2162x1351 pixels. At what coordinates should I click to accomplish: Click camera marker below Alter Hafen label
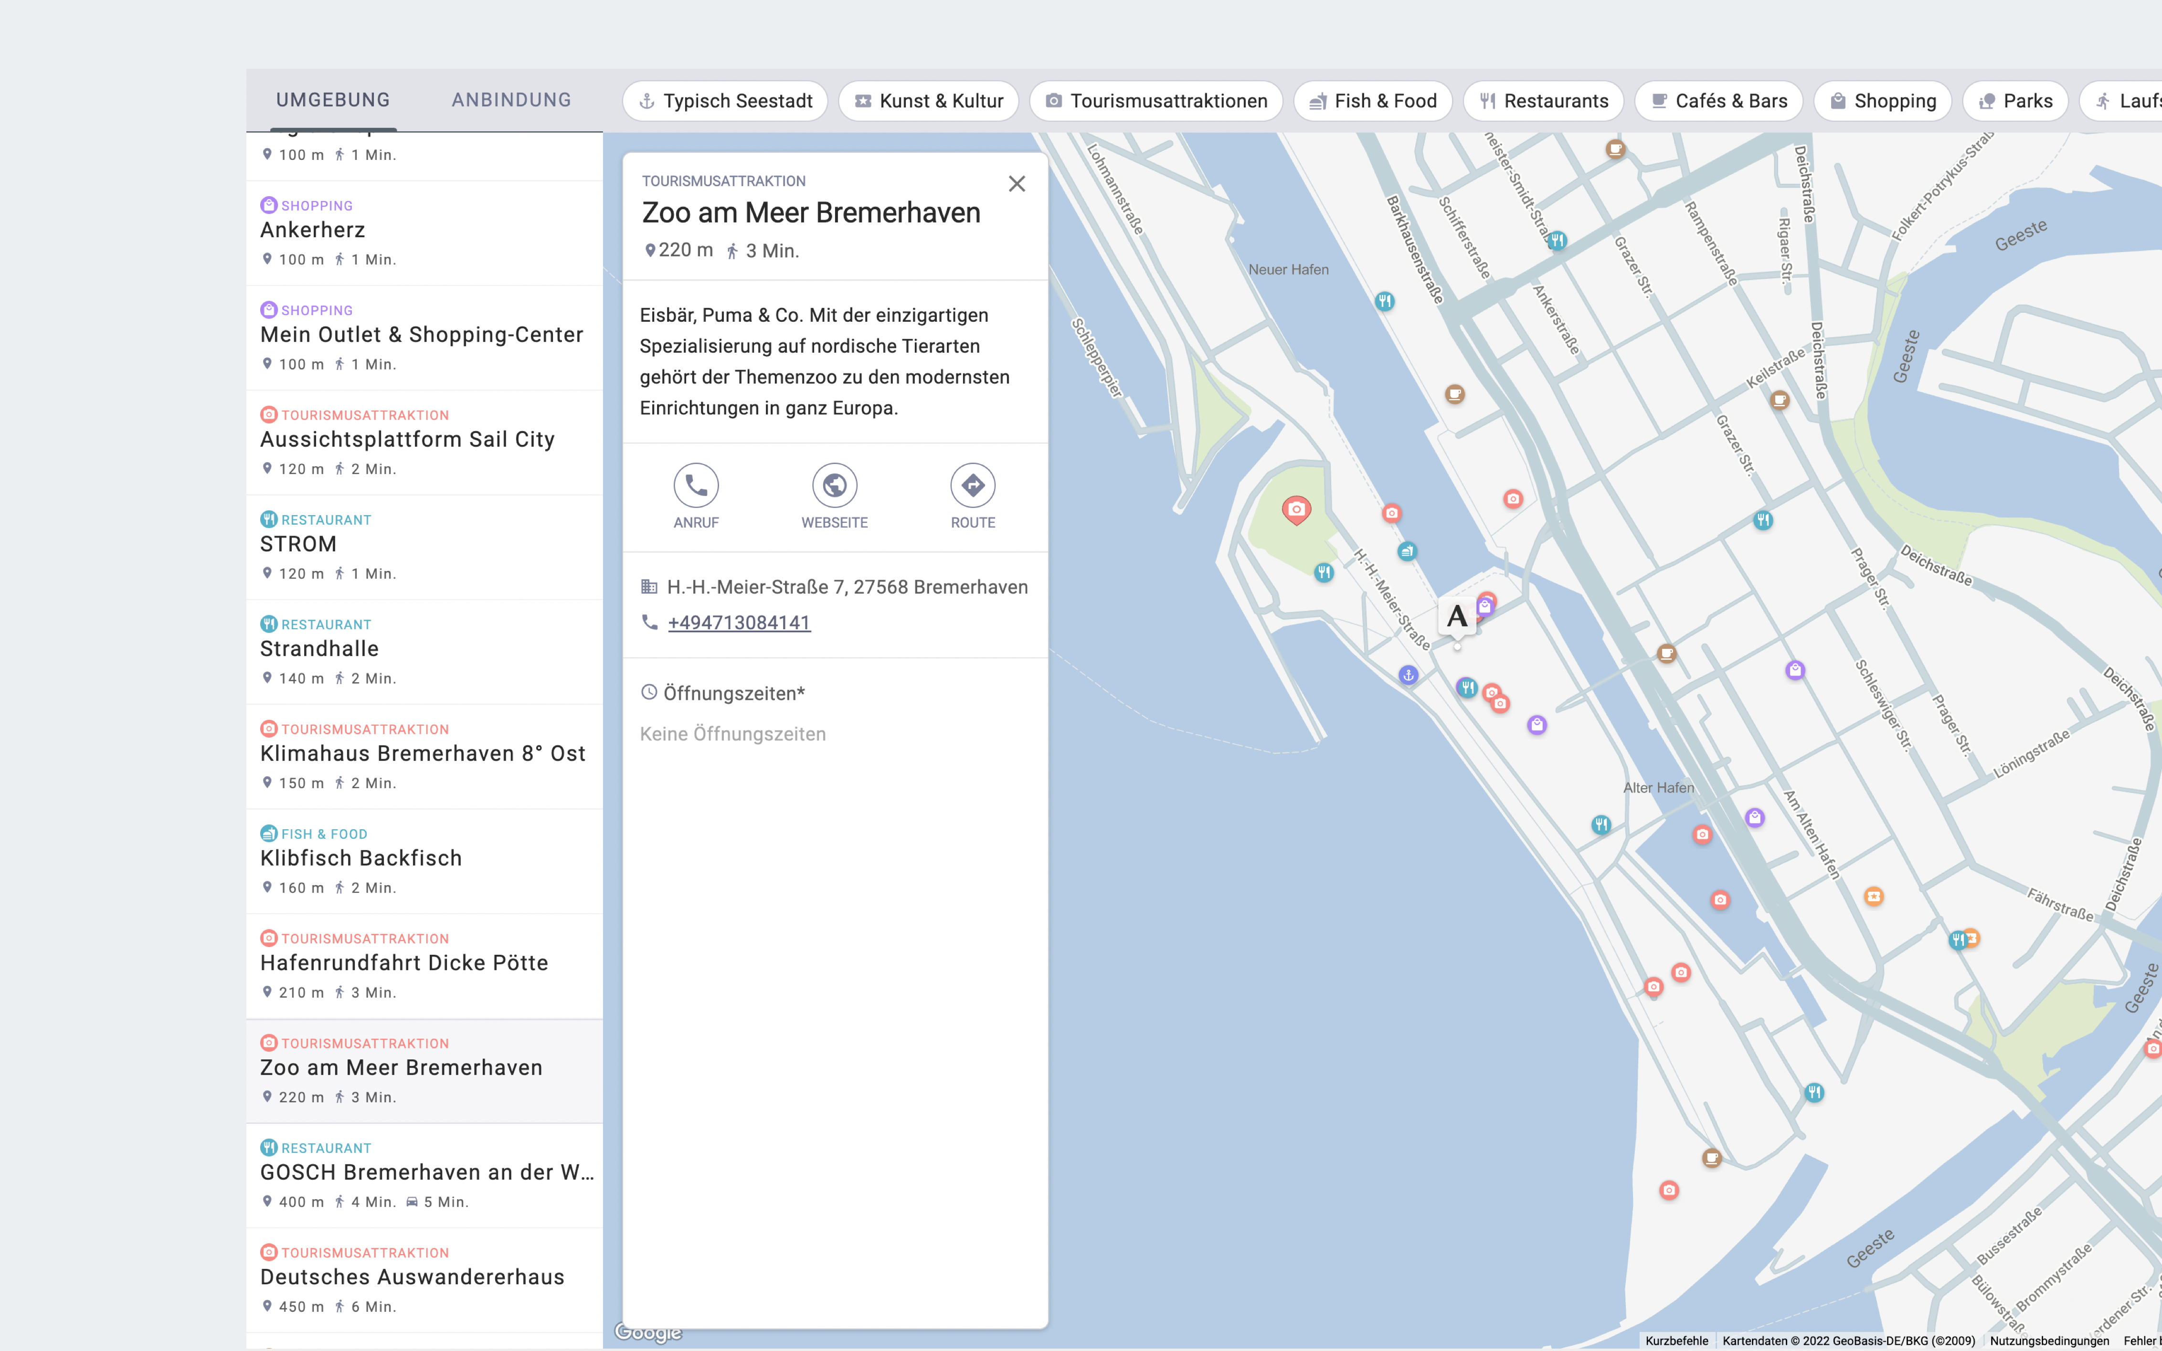click(x=1703, y=834)
